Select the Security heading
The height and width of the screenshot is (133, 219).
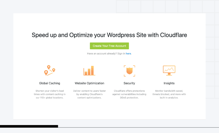tap(129, 83)
